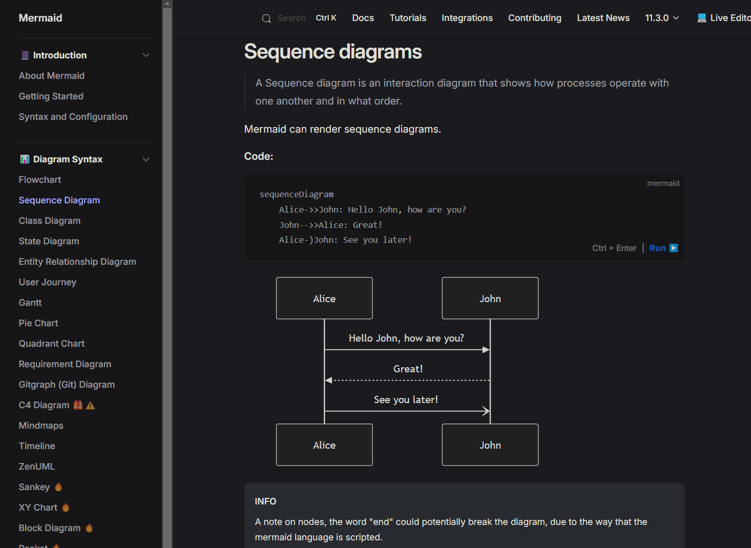The height and width of the screenshot is (548, 751).
Task: Click the top John participant box
Action: click(x=490, y=298)
